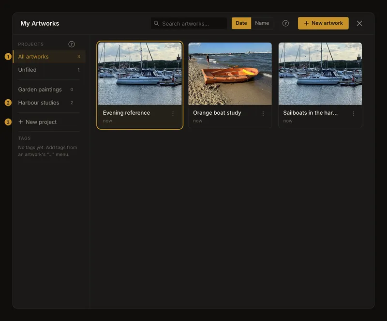This screenshot has height=321, width=387.
Task: Show Unfiled artworks
Action: click(x=49, y=70)
